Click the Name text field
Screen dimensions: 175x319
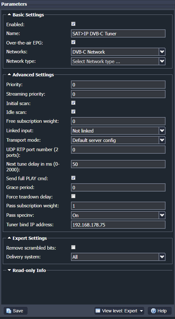tap(118, 33)
